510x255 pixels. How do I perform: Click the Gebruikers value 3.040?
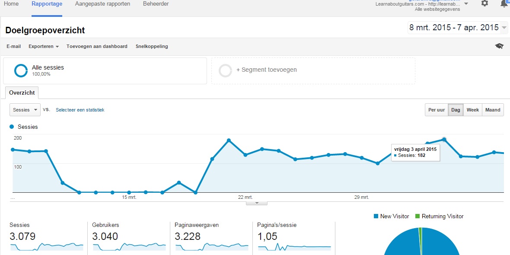click(x=105, y=236)
